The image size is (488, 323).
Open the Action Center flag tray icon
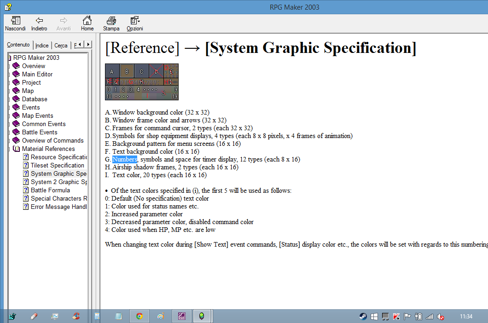point(407,317)
